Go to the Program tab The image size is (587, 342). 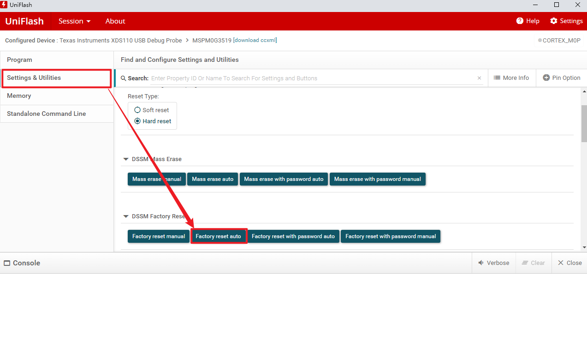tap(19, 60)
